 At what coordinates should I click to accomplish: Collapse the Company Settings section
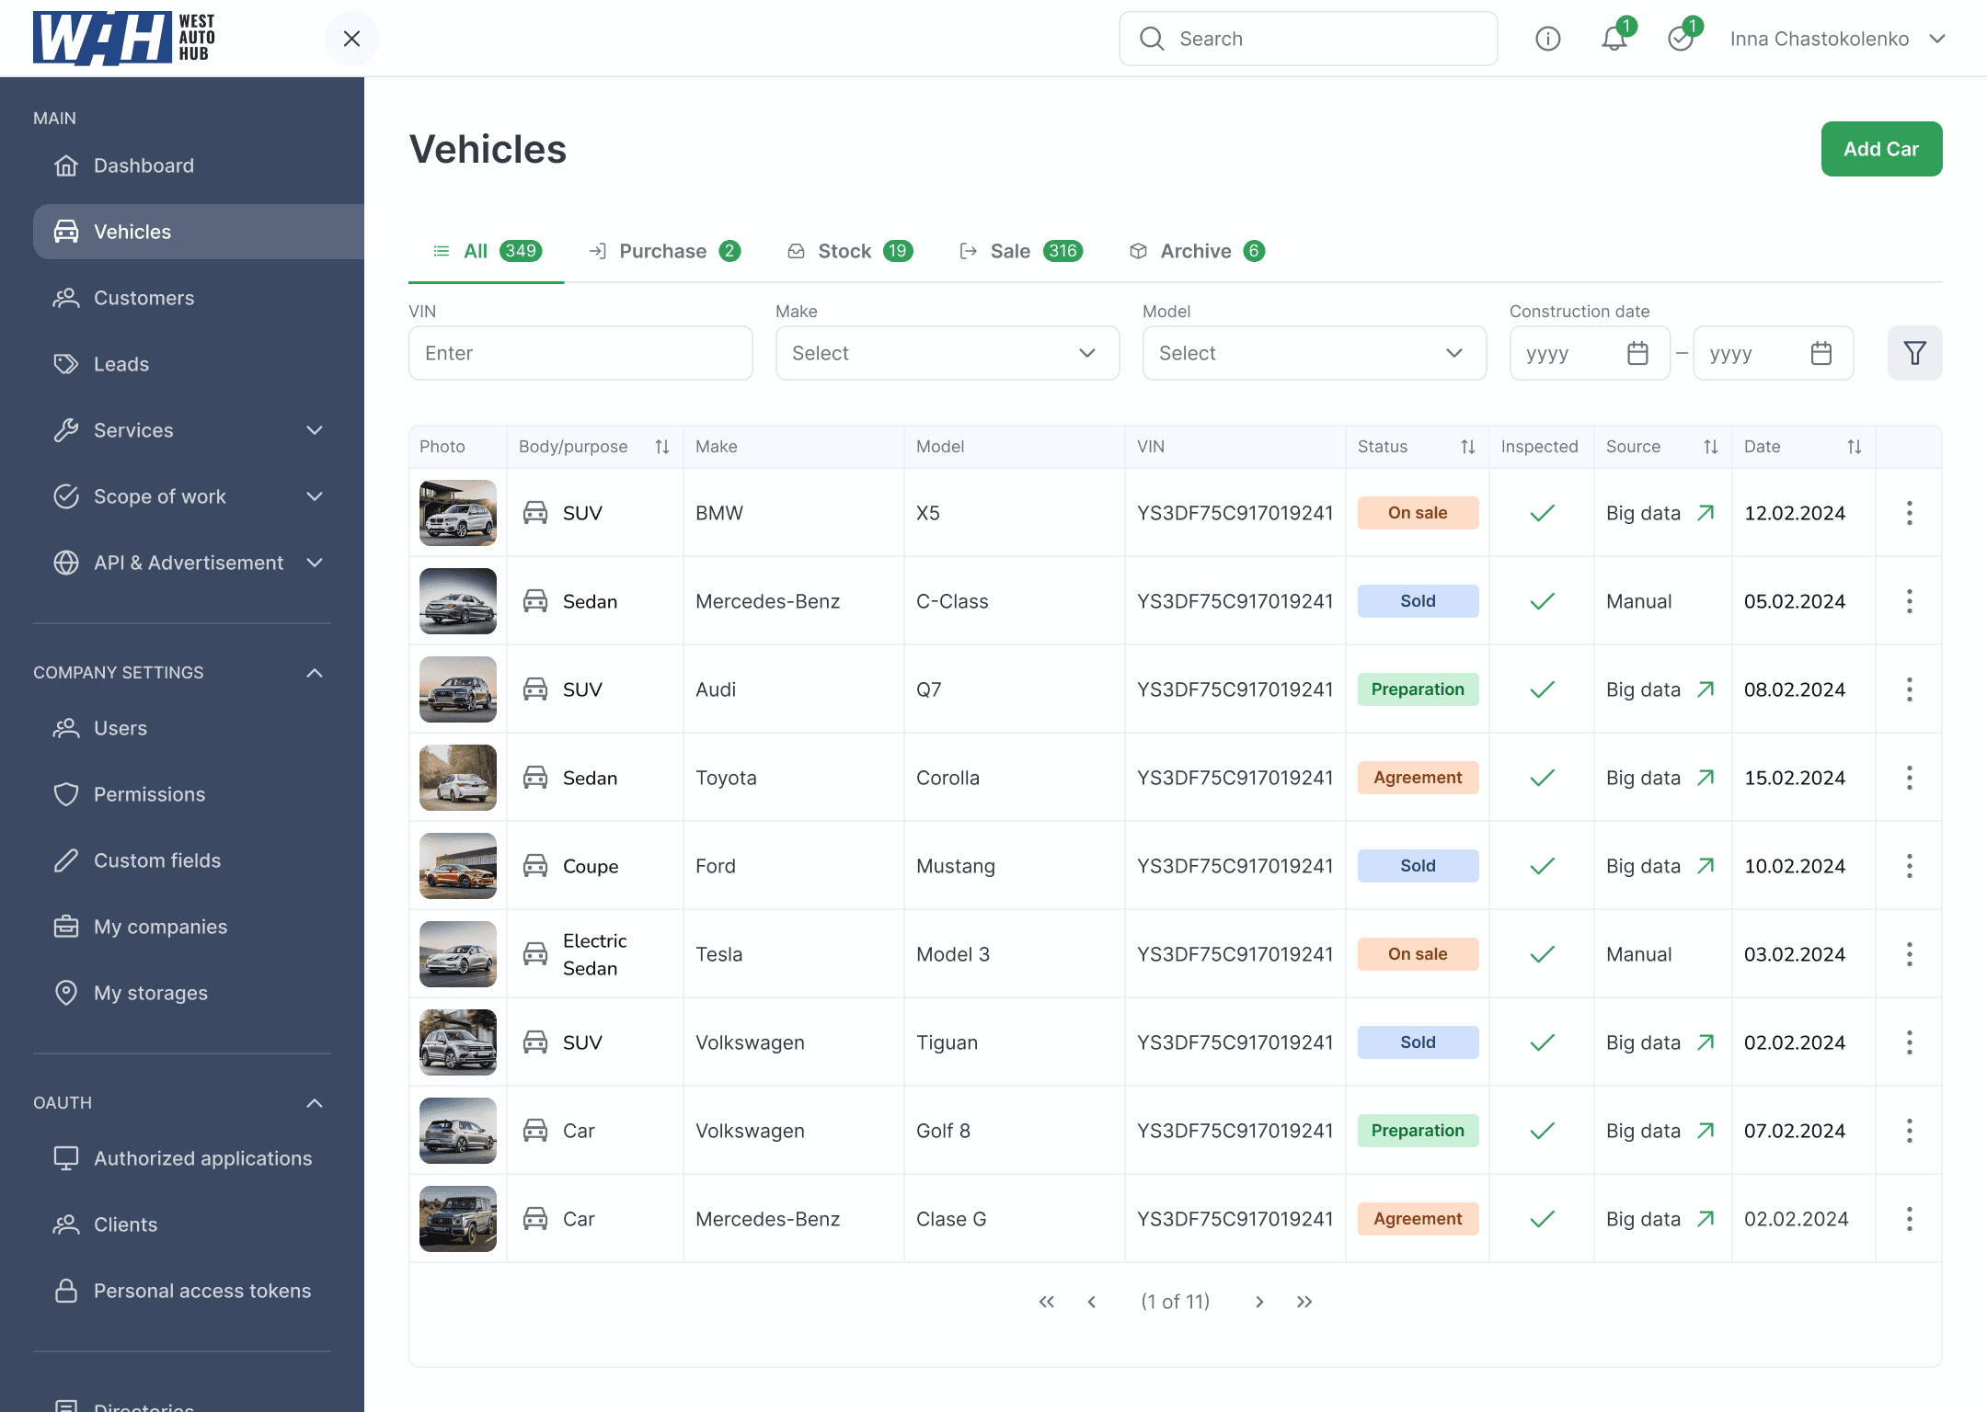point(315,673)
